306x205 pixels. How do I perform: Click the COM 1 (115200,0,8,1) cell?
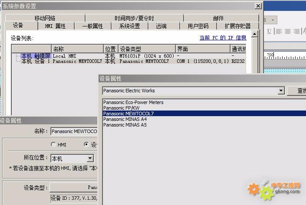(x=202, y=61)
